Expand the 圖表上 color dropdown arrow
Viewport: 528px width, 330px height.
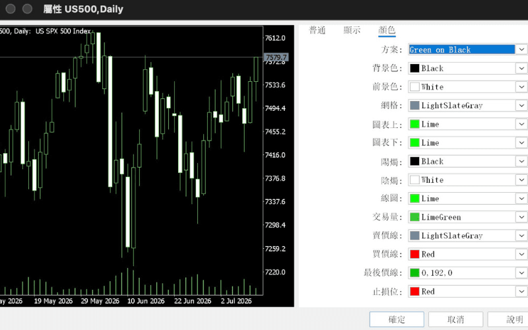(521, 124)
